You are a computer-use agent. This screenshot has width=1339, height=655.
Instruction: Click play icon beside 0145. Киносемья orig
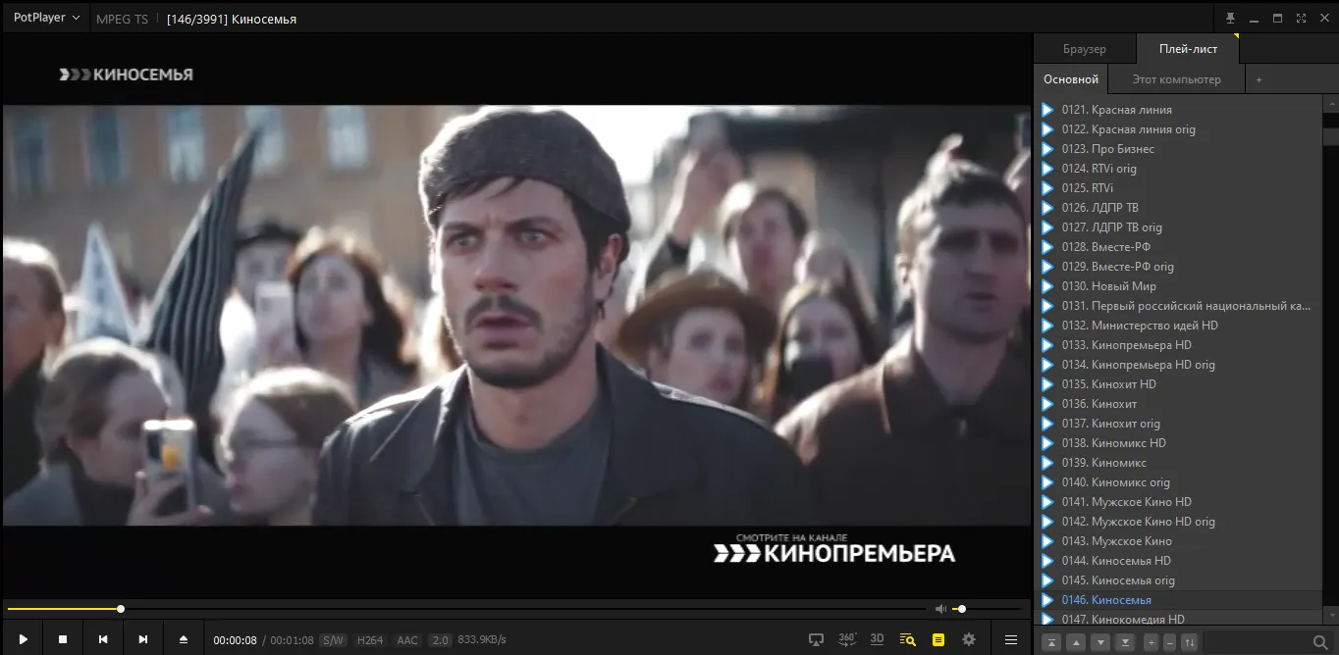[x=1047, y=580]
